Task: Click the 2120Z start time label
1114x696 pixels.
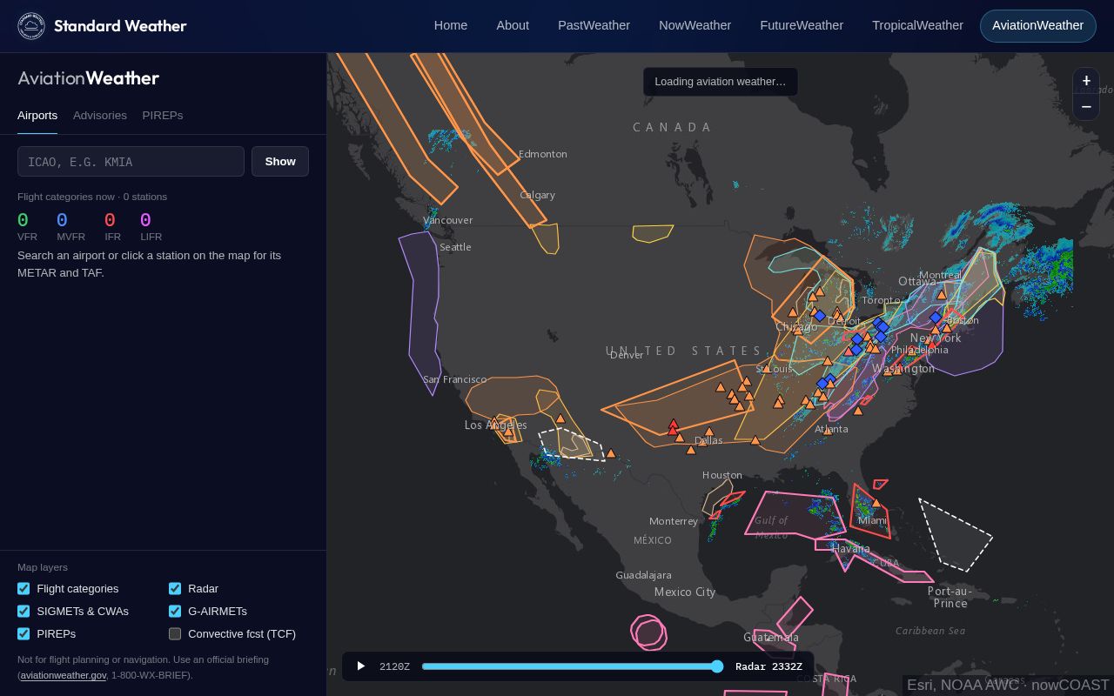Action: pos(394,666)
